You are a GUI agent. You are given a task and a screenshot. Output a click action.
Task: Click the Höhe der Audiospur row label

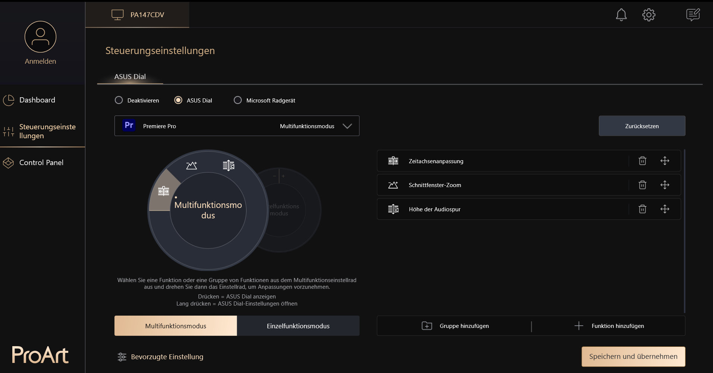pyautogui.click(x=434, y=209)
